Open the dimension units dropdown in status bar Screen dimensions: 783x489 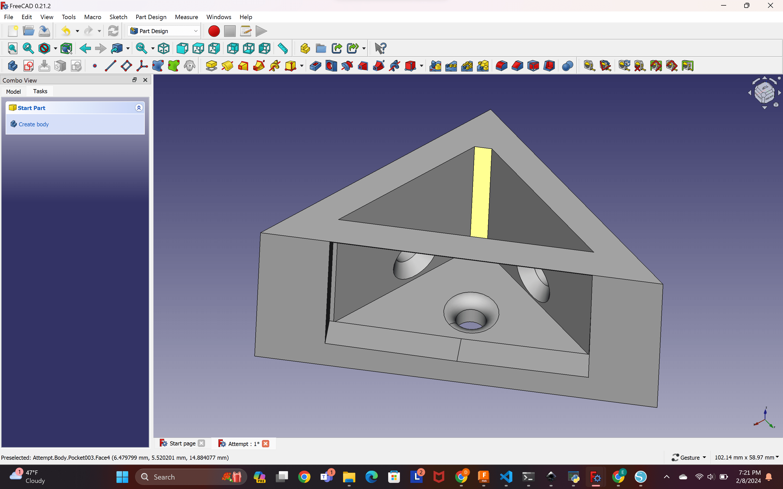pos(747,457)
